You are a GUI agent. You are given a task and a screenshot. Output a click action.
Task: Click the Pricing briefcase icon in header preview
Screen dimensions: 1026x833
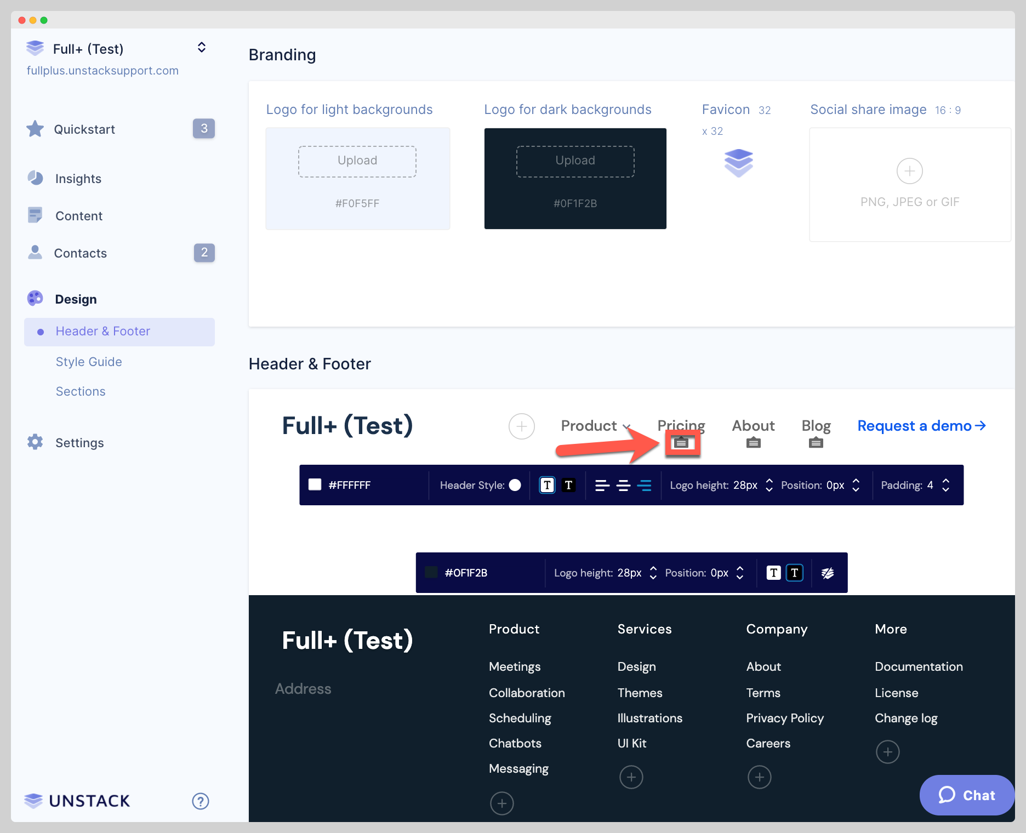click(681, 442)
